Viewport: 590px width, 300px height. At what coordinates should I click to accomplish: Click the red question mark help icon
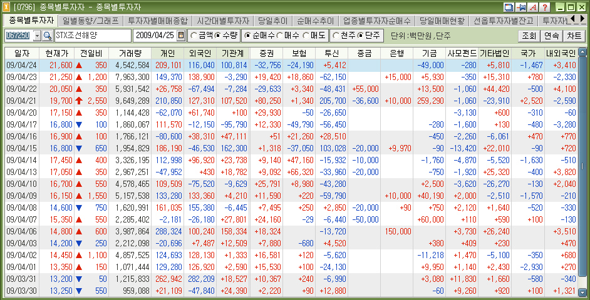(545, 7)
